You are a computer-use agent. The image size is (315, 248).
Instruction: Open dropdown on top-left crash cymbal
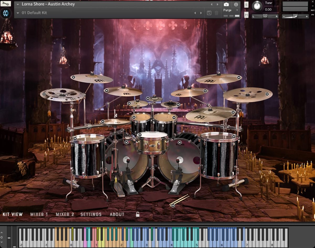coord(74,77)
